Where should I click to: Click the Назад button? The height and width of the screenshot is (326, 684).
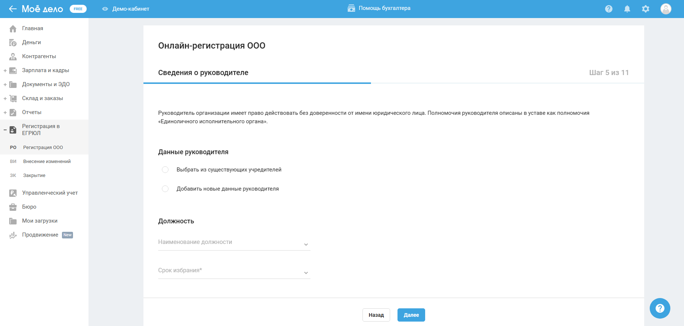click(376, 315)
